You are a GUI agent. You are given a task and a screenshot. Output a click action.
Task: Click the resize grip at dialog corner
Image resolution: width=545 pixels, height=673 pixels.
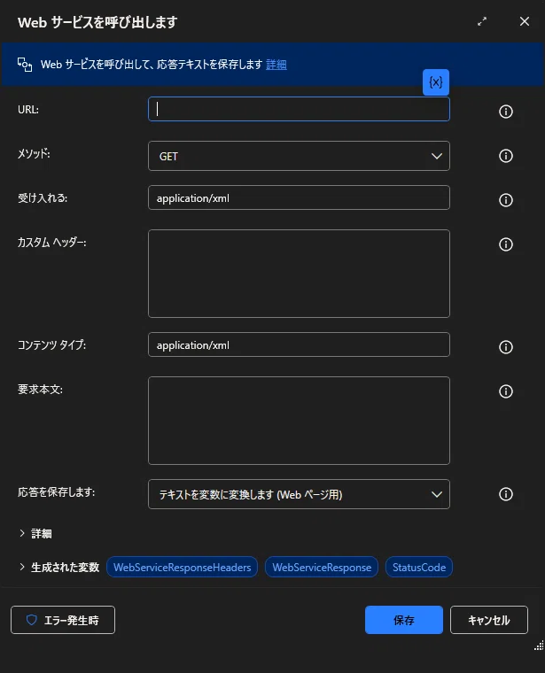[x=539, y=645]
